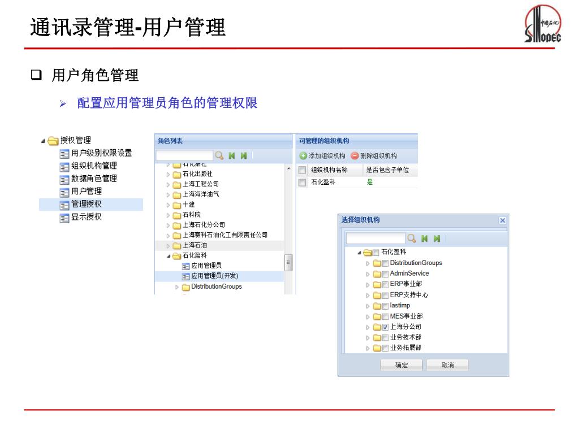This screenshot has width=579, height=434.
Task: Click next result arrow in 角色列表 toolbar
Action: (244, 156)
